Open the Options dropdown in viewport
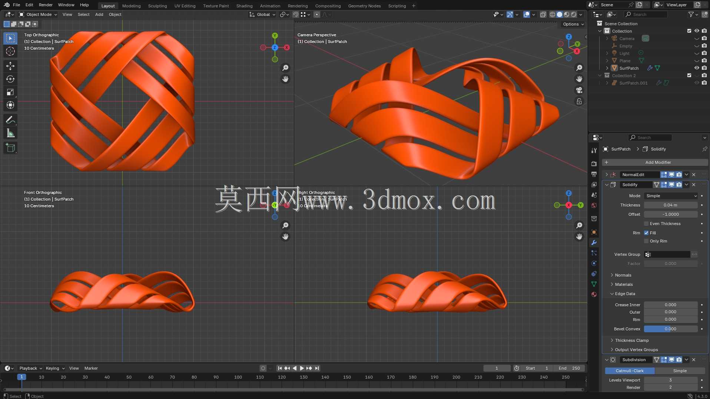 point(573,24)
